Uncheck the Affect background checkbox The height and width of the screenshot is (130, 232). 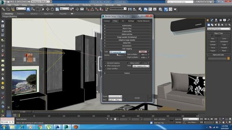point(105,66)
